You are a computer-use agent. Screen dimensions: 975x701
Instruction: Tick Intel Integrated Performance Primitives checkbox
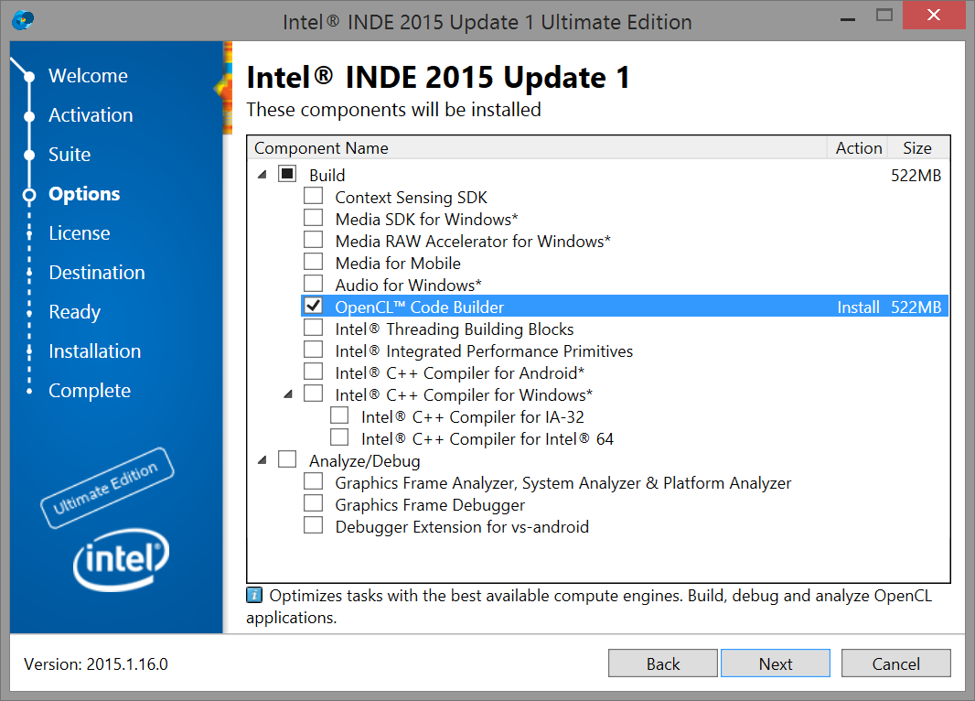coord(314,350)
